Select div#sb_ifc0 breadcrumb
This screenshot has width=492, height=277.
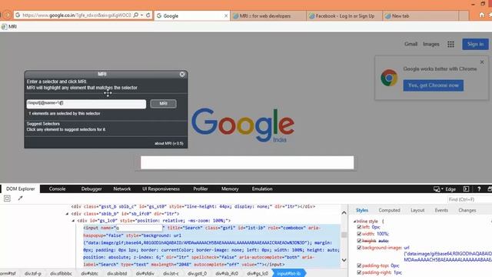227,274
